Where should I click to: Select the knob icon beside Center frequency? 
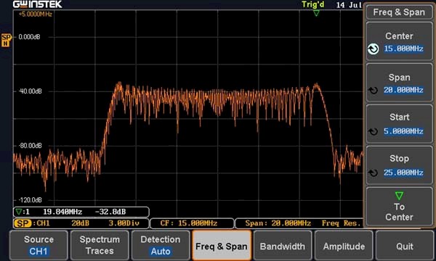374,49
